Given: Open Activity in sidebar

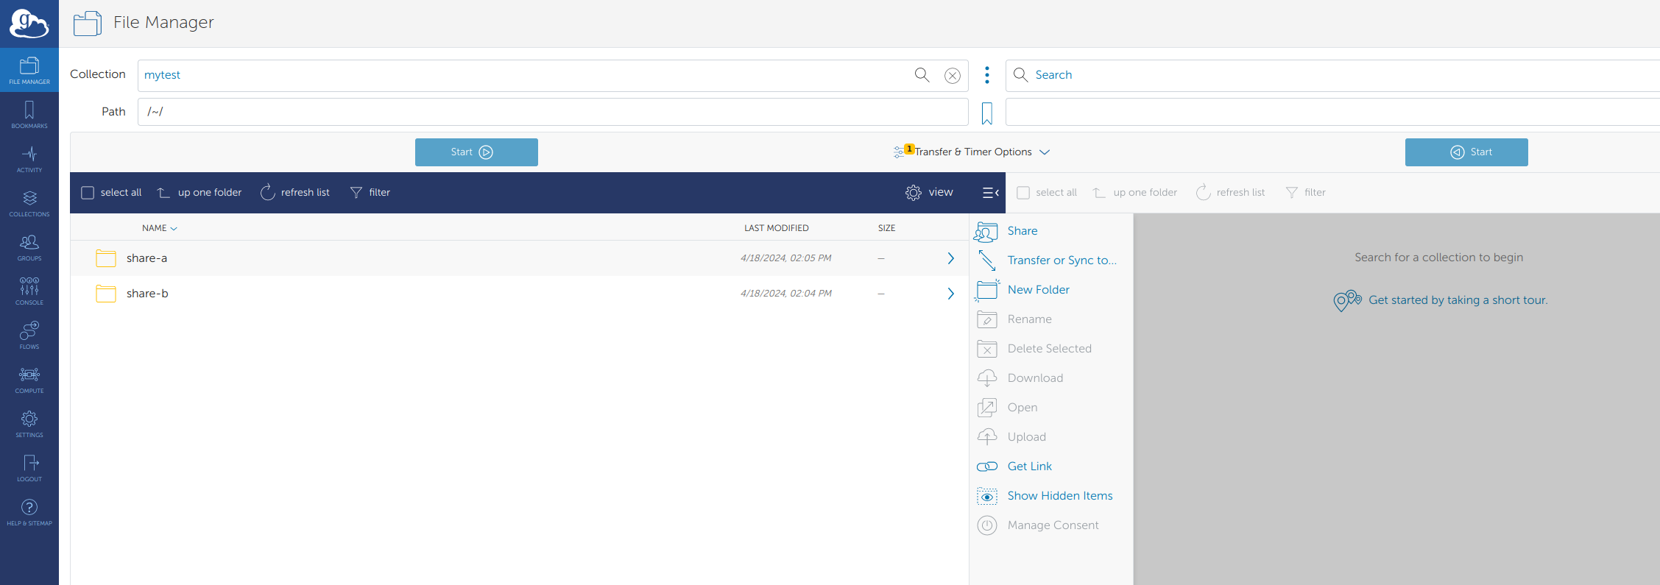Looking at the screenshot, I should [29, 158].
